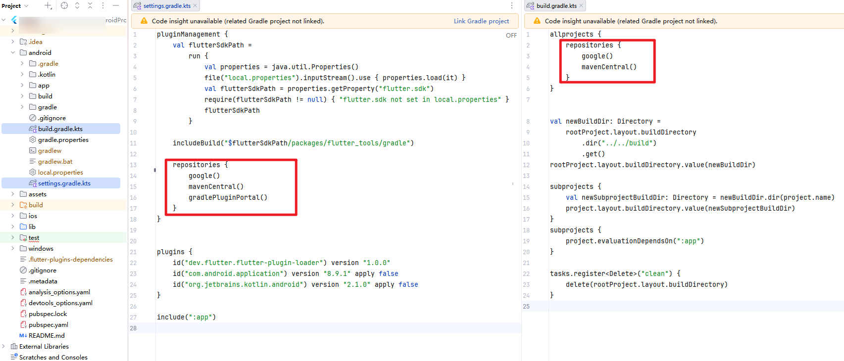Screen dimensions: 844x361
Task: Expand the .gradle folder
Action: coord(22,63)
